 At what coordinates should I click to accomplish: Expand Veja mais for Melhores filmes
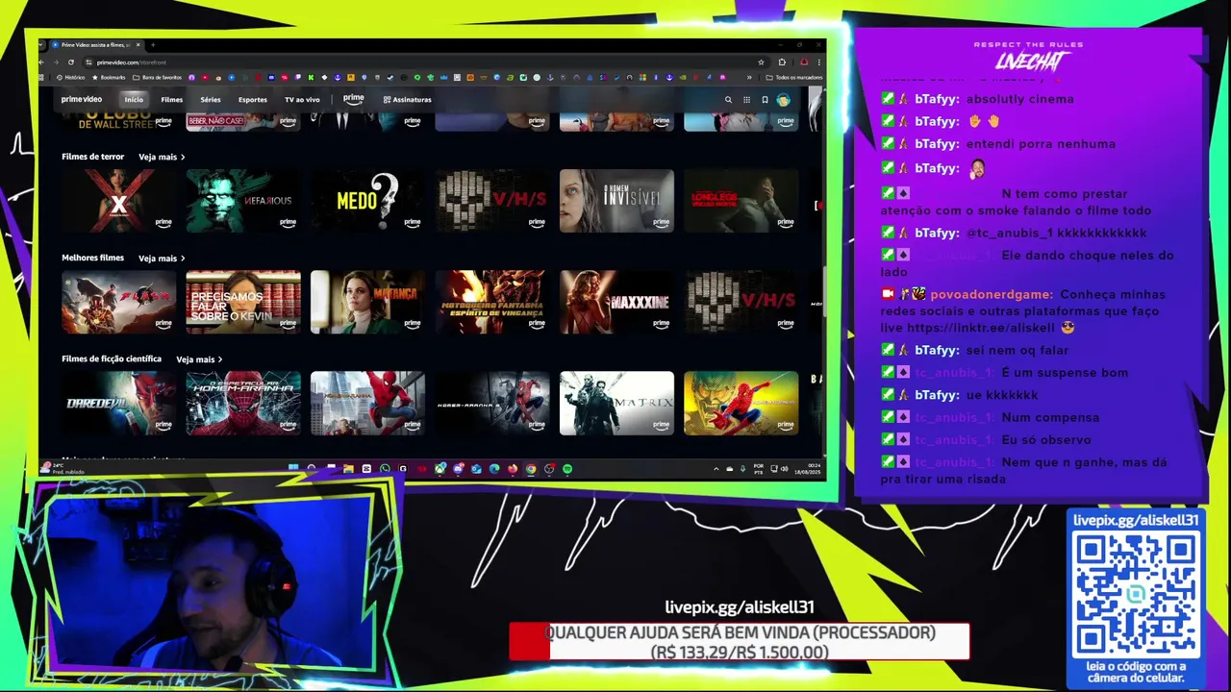tap(162, 258)
